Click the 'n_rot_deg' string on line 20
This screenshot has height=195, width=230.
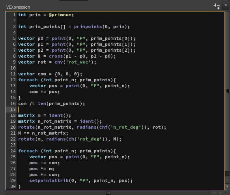pos(126,127)
